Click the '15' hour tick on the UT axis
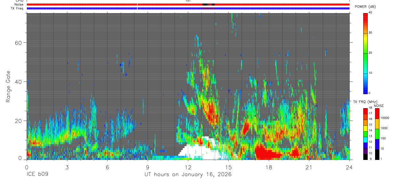Image resolution: width=393 pixels, height=181 pixels. point(229,167)
